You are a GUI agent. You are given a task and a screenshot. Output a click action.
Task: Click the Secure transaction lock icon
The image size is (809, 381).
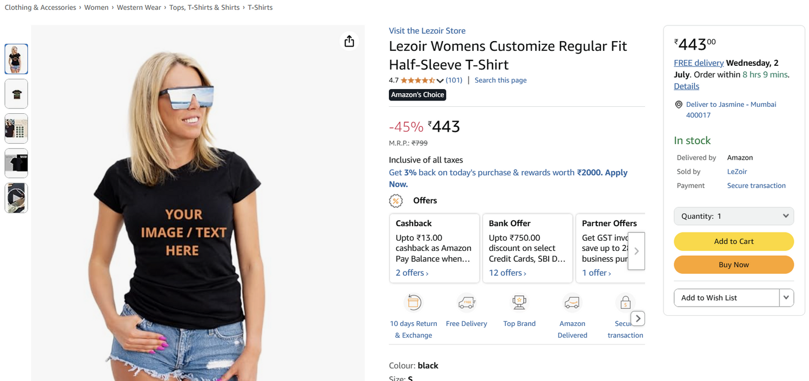(625, 303)
